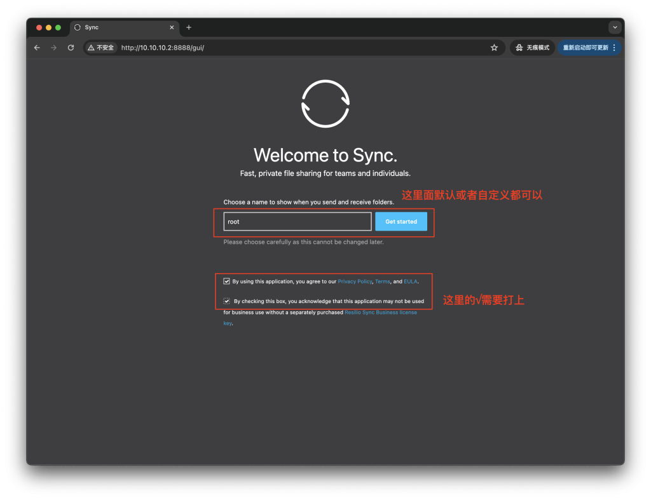The image size is (651, 500).
Task: Open the Terms link
Action: tap(383, 281)
